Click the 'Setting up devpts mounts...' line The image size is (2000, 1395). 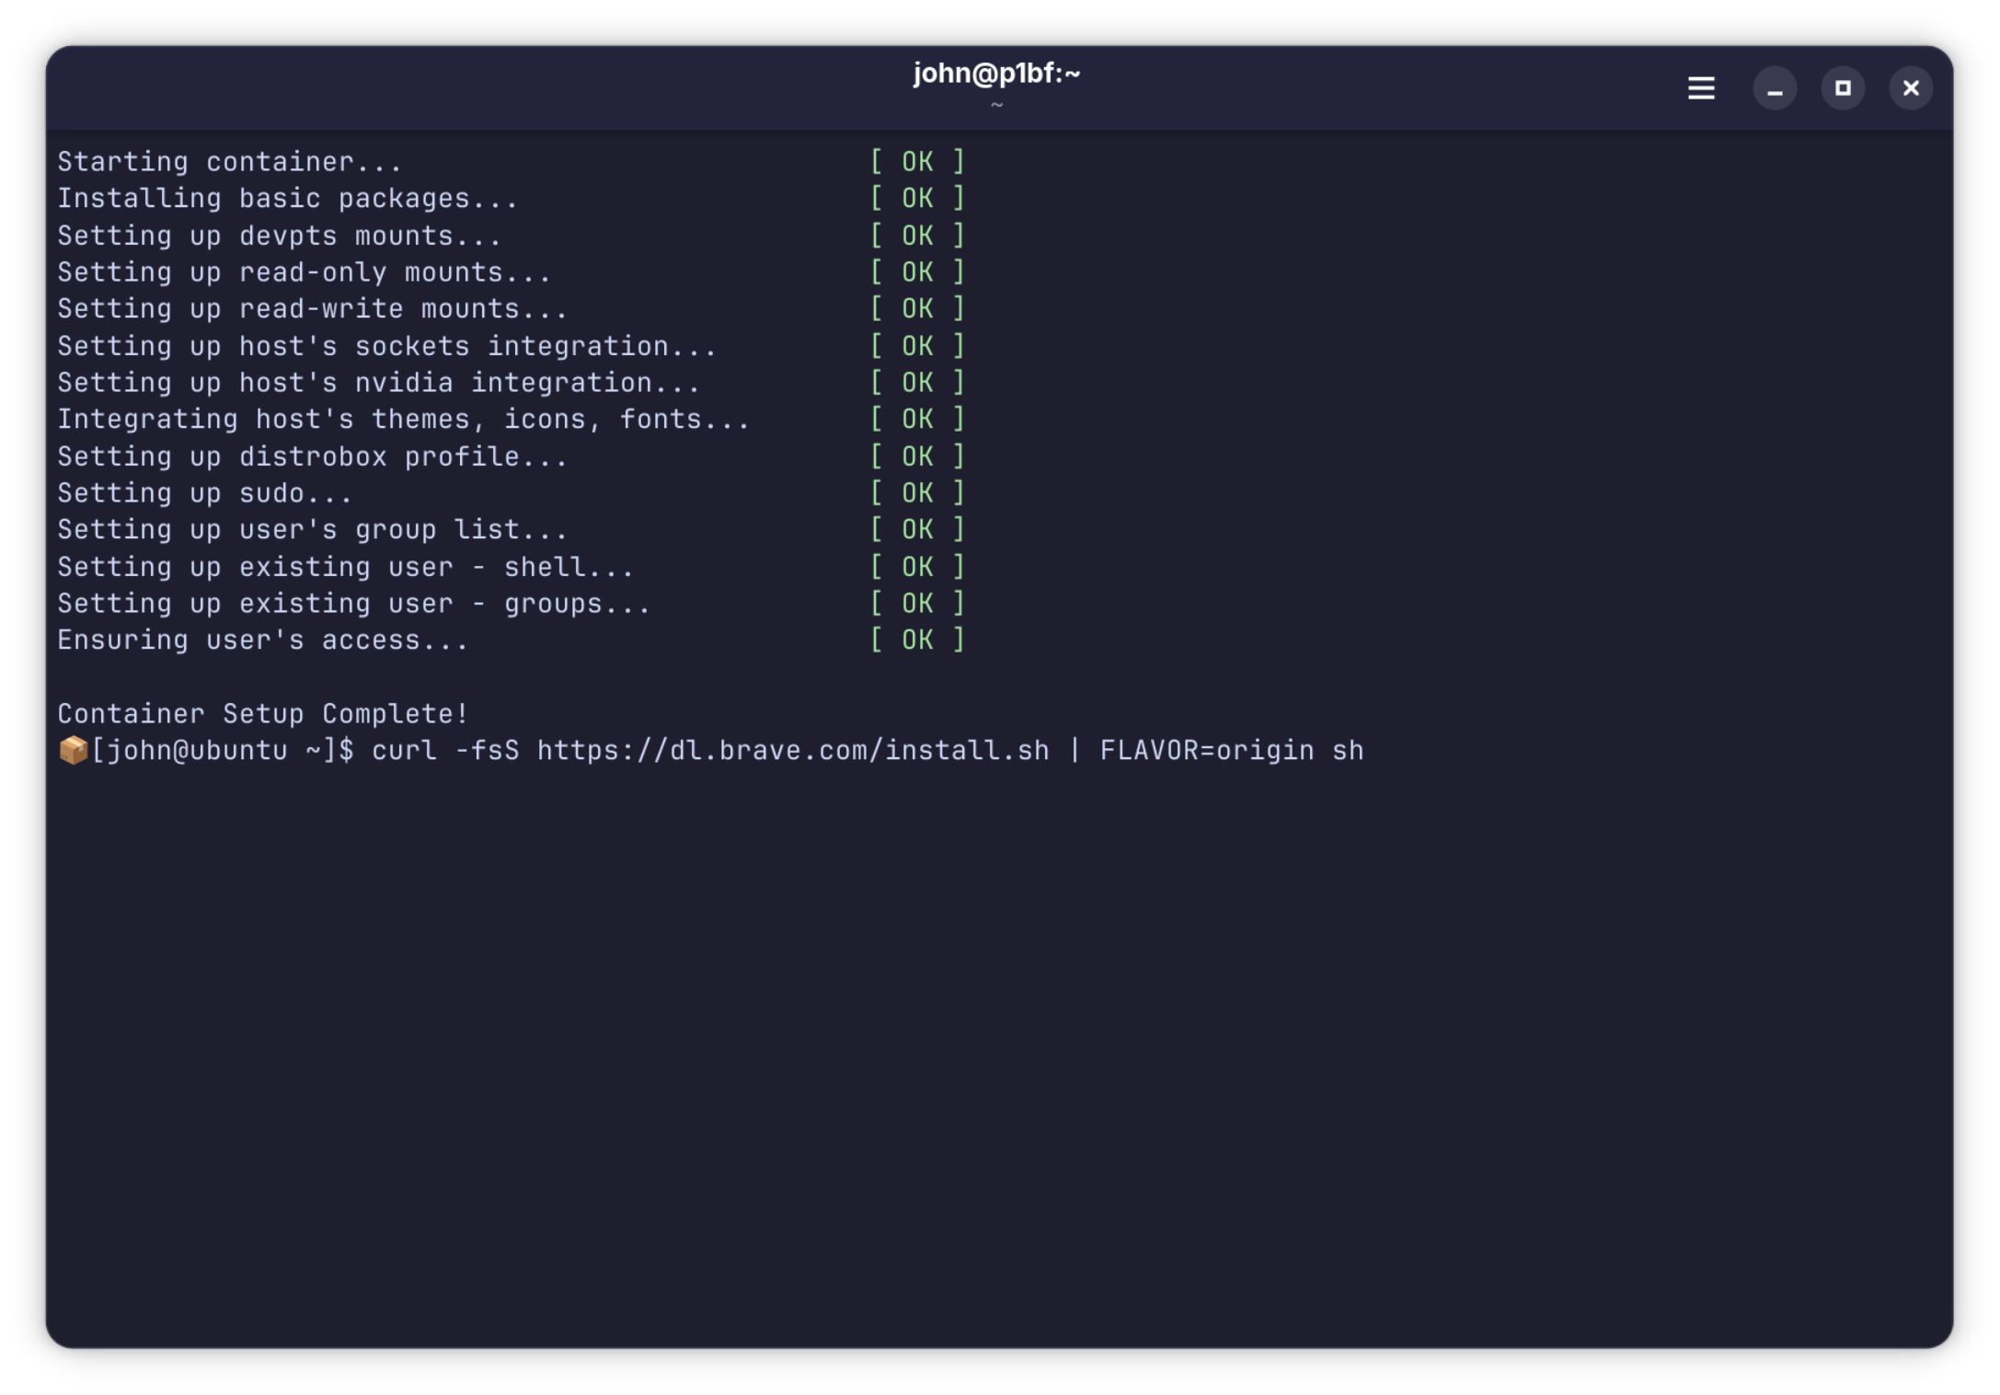click(280, 236)
